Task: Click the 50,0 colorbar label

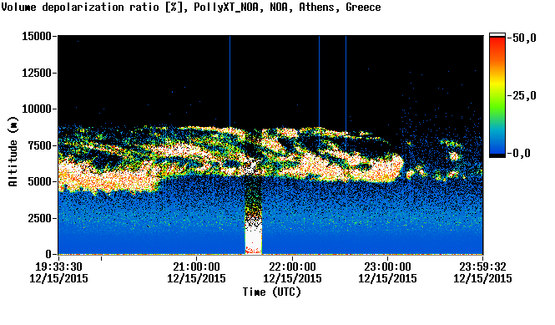Action: (x=524, y=38)
